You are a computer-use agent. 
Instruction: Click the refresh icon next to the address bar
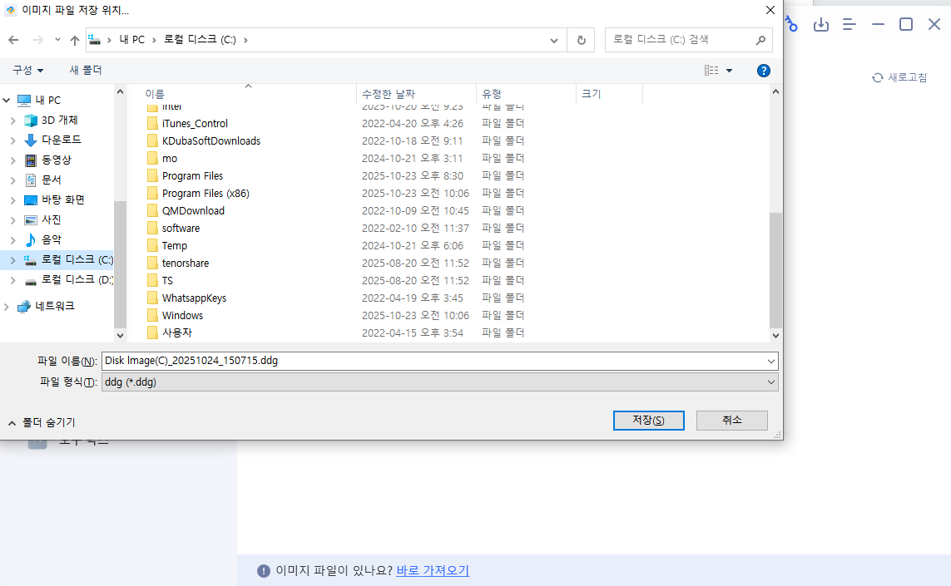[x=581, y=39]
